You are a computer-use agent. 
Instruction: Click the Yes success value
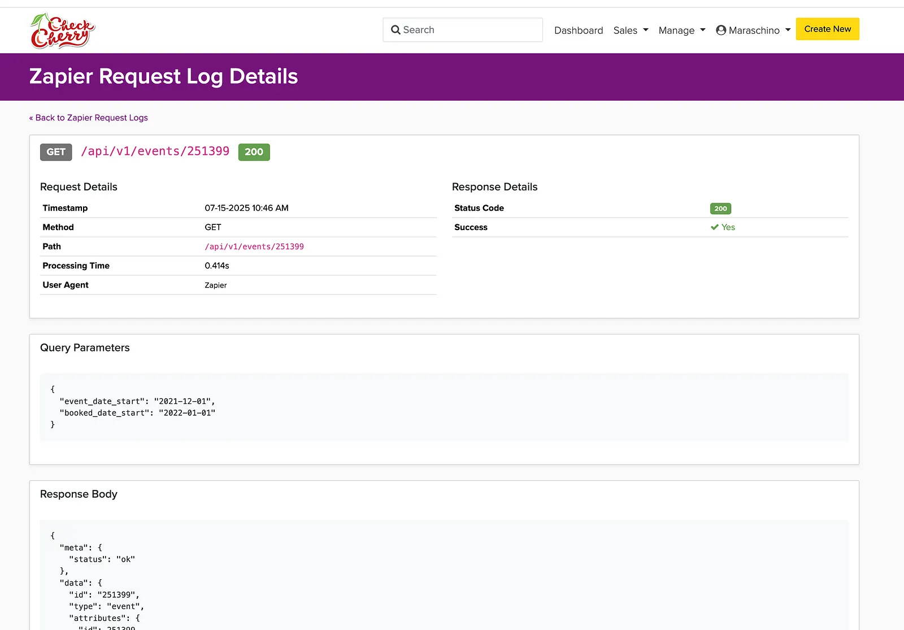pyautogui.click(x=728, y=227)
